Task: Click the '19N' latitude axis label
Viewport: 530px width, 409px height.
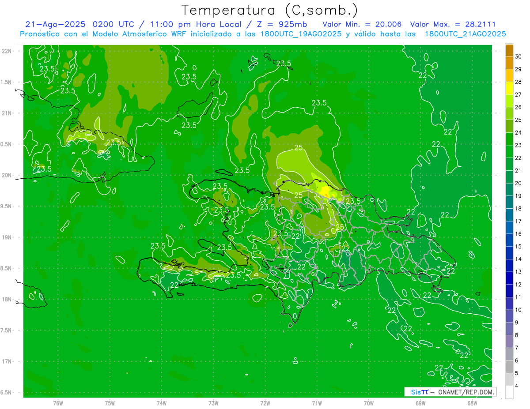Action: coord(6,237)
